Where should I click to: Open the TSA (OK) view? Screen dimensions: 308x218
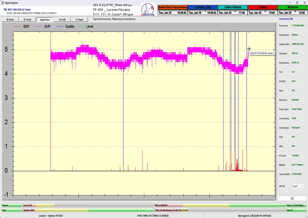[62, 19]
